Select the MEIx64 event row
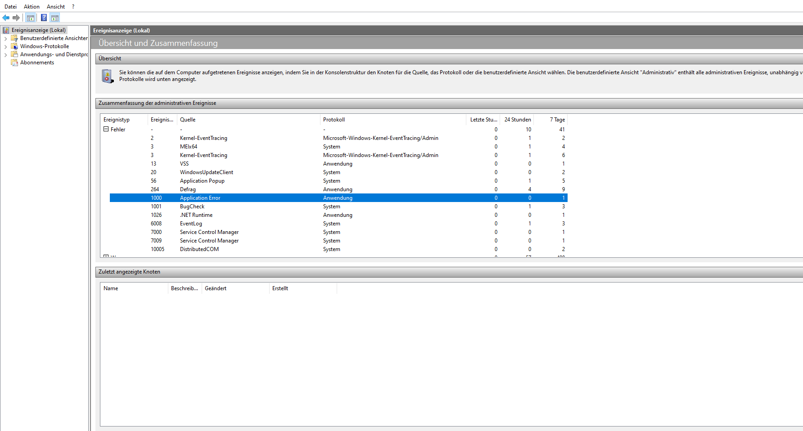The width and height of the screenshot is (803, 431). coord(338,147)
